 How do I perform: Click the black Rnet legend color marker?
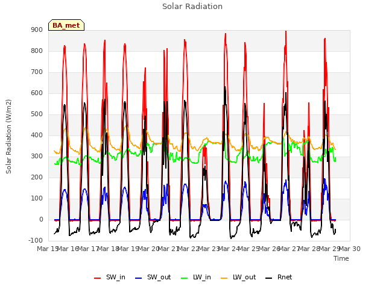coord(269,278)
